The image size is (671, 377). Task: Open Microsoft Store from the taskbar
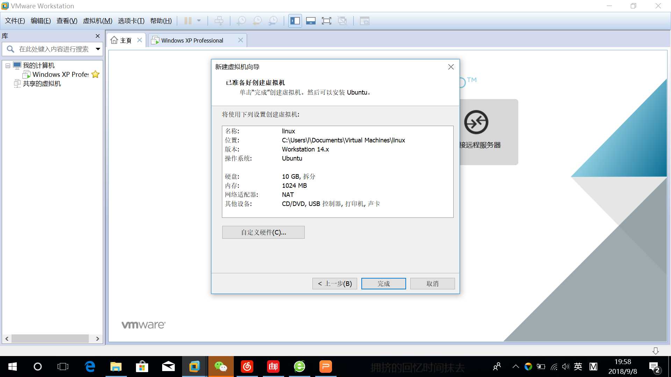pos(142,367)
